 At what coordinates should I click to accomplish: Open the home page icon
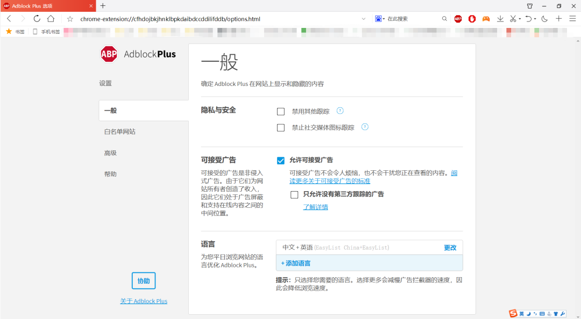pyautogui.click(x=51, y=18)
